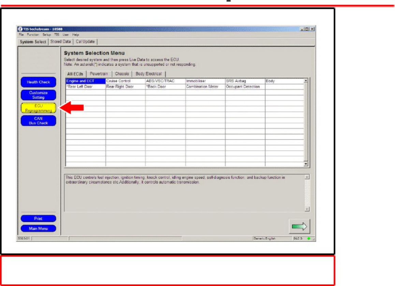Screen dimensions: 395x286
Task: Click the Main Menu button
Action: [x=38, y=229]
